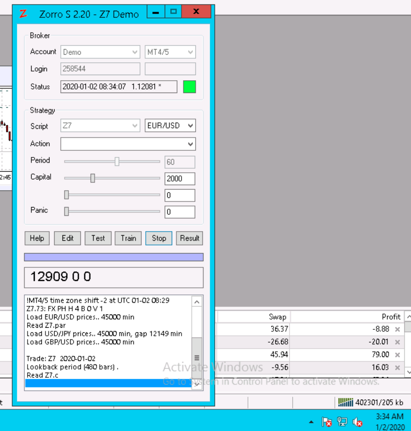Open the network tray icon
Image resolution: width=411 pixels, height=431 pixels.
[x=342, y=422]
